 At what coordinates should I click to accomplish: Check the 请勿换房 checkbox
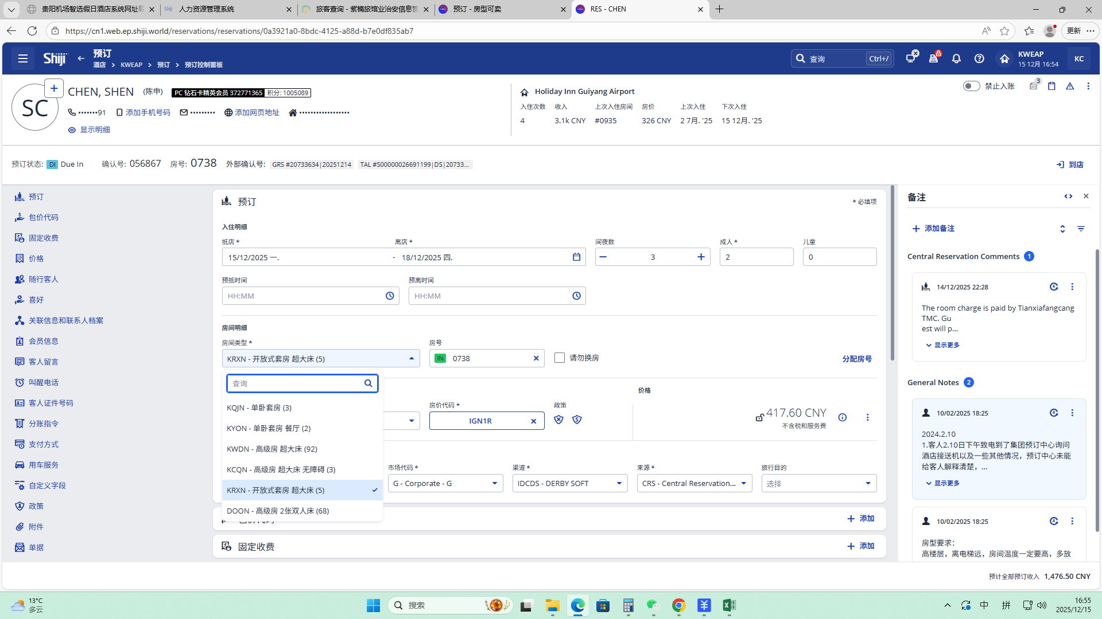coord(560,358)
